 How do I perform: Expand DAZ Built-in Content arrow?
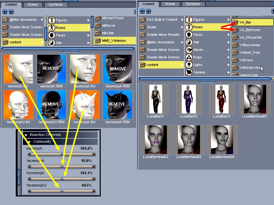pos(182,19)
